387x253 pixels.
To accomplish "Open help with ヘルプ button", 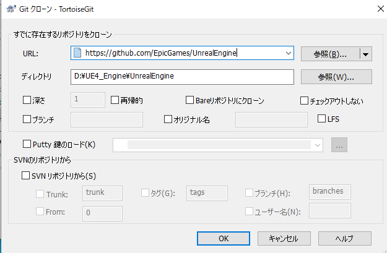I will click(344, 238).
